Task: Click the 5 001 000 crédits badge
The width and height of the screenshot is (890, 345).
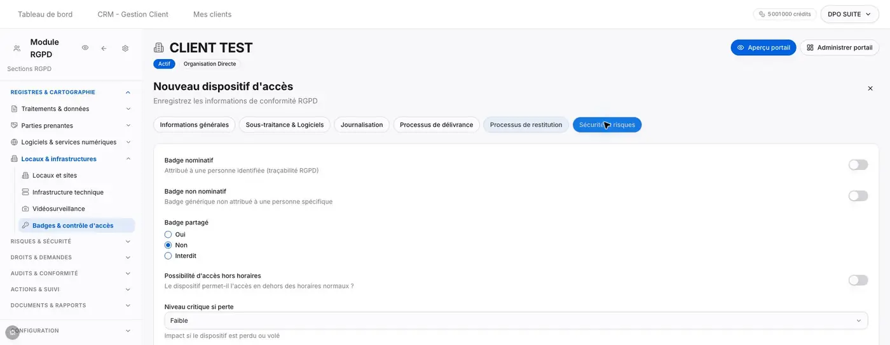Action: coord(785,14)
